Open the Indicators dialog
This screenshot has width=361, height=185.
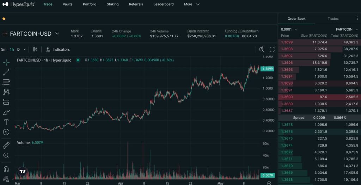pos(58,49)
